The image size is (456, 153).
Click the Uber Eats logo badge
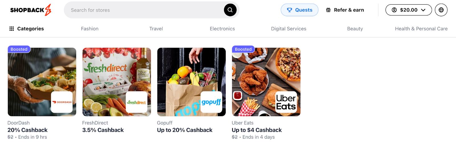286,102
